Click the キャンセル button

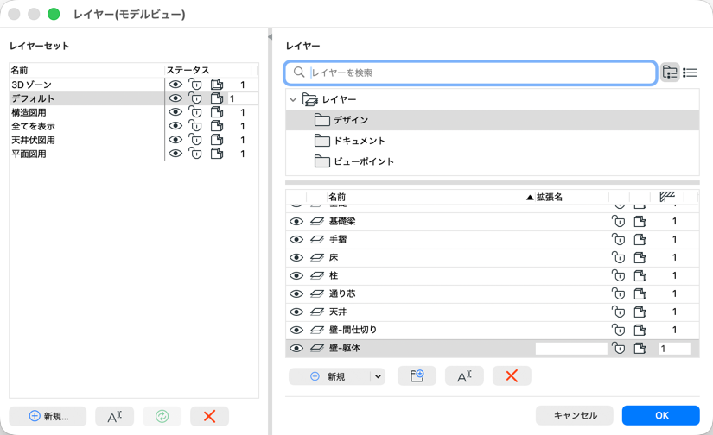click(x=575, y=415)
